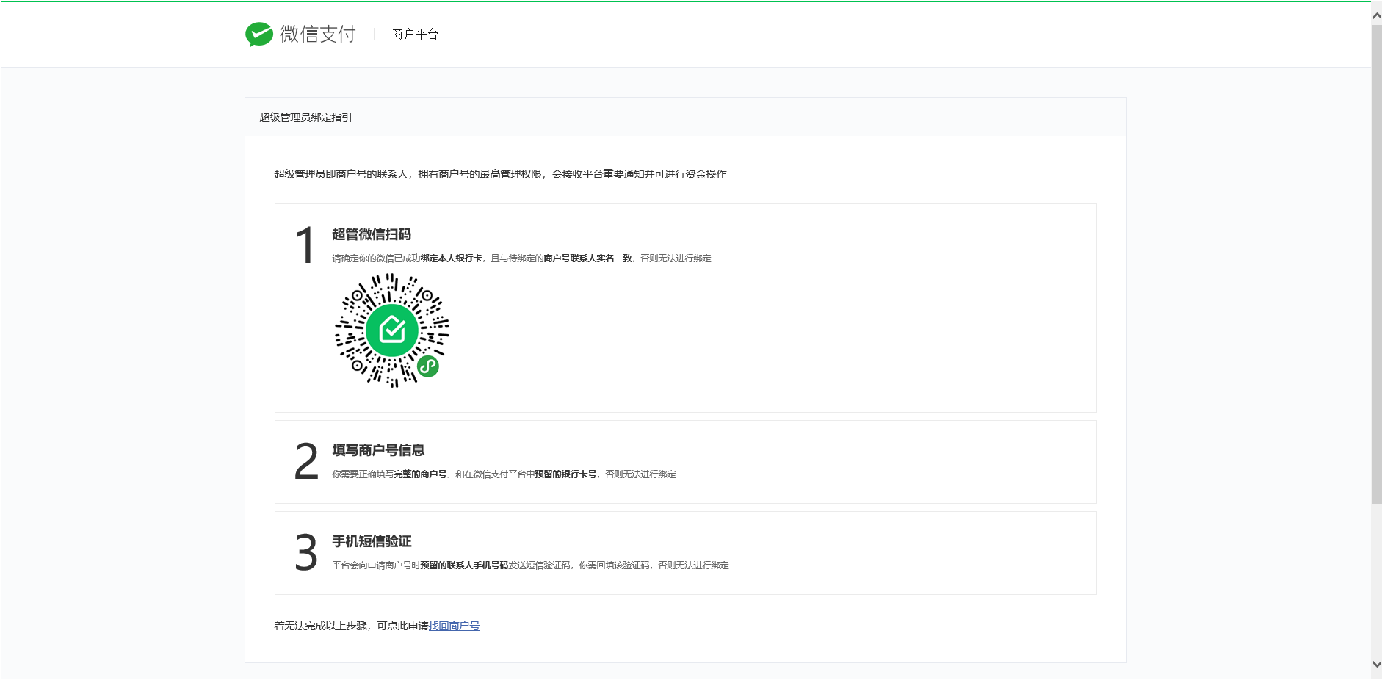Click the vertical scrollbar thumb

1376,264
